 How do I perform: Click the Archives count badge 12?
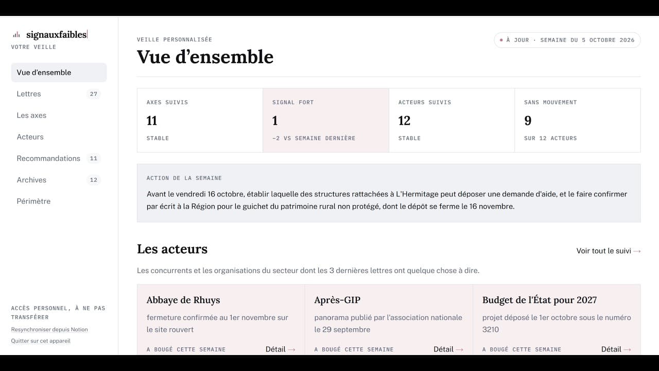(93, 180)
